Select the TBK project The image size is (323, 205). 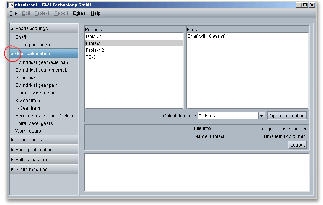pos(90,57)
